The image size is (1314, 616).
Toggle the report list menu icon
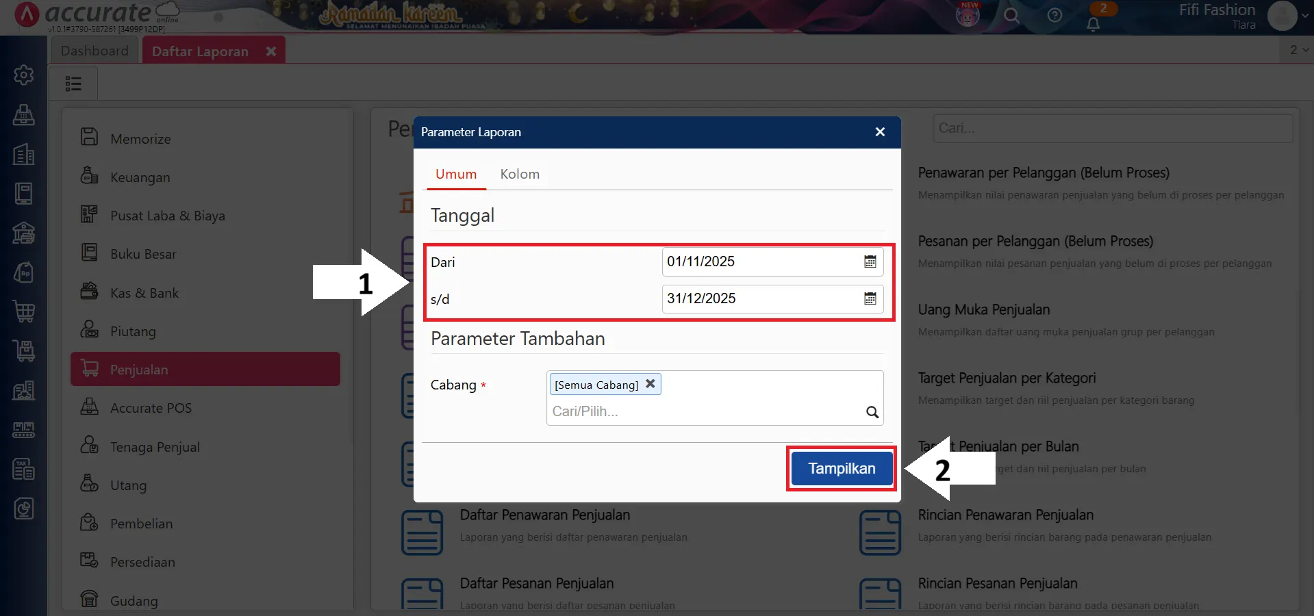[73, 84]
